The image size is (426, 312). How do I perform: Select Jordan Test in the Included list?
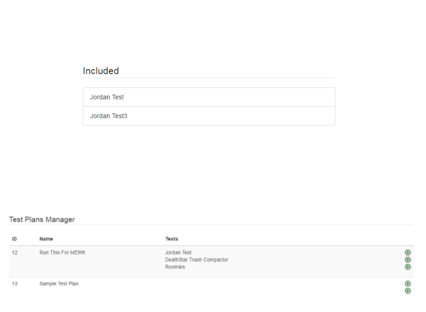pyautogui.click(x=209, y=97)
